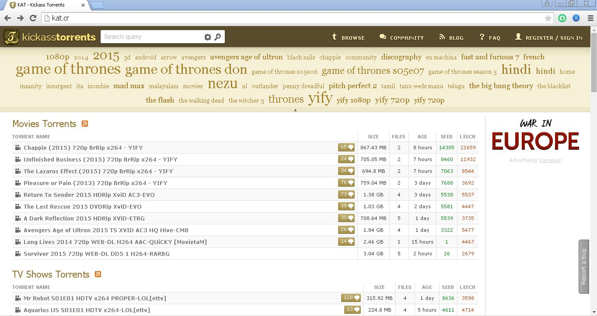Image resolution: width=597 pixels, height=316 pixels.
Task: Open comments bubble for The Last Rescue
Action: pos(346,206)
